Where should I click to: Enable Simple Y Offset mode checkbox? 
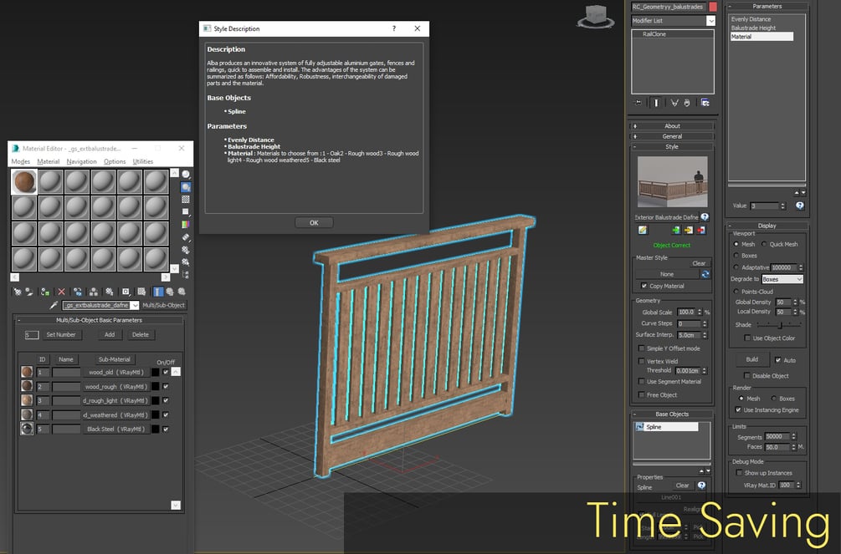click(642, 348)
